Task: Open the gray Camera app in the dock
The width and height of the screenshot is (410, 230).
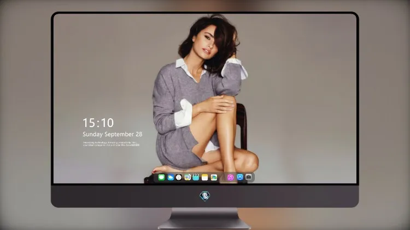Action: click(x=249, y=177)
